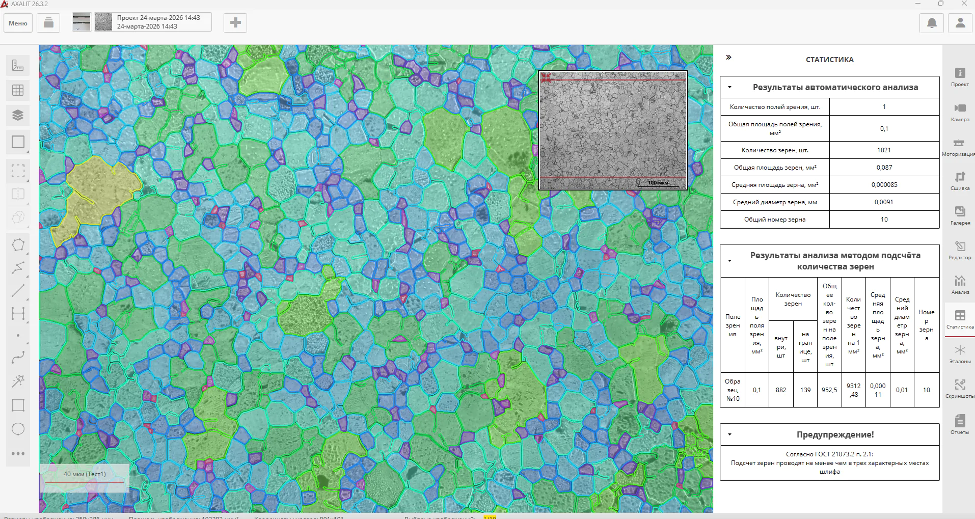
Task: Toggle the grid overlay tool
Action: tap(18, 90)
